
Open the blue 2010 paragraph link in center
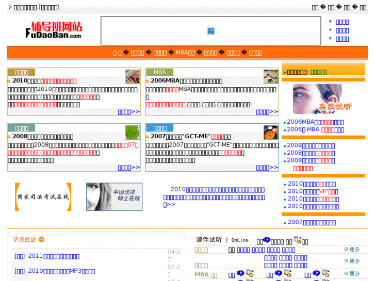[214, 197]
